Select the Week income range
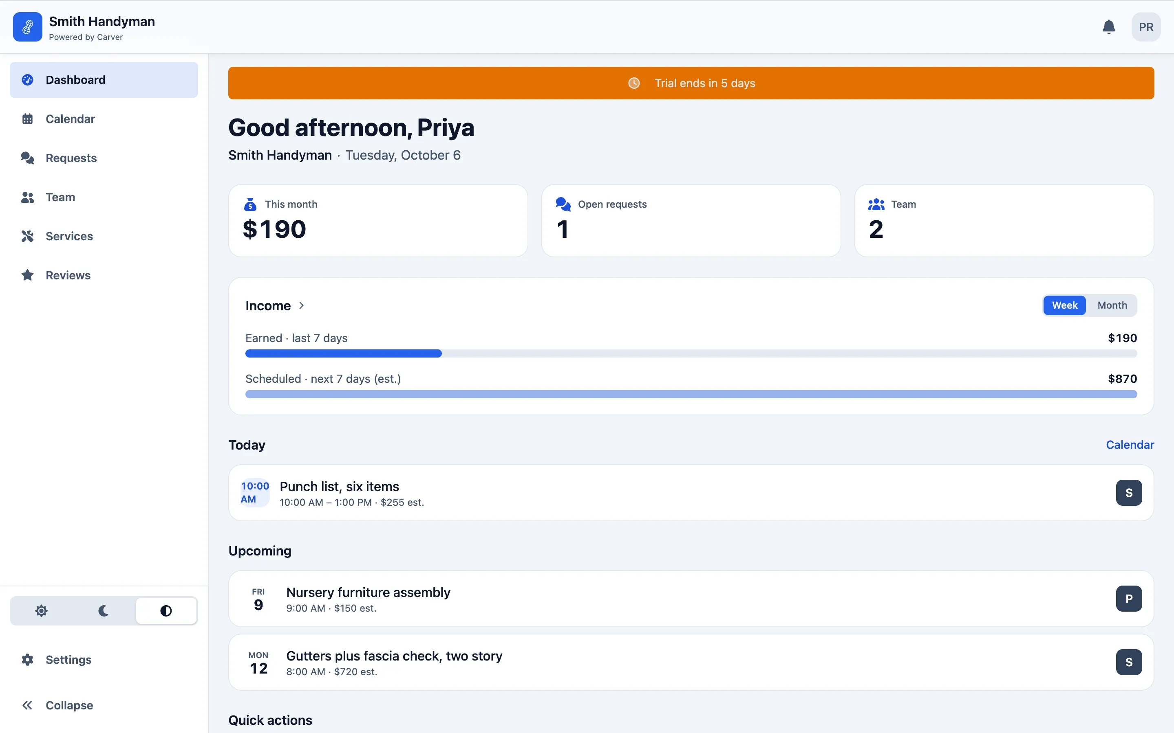 click(x=1064, y=305)
